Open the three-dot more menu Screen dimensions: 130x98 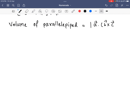click(127, 5)
